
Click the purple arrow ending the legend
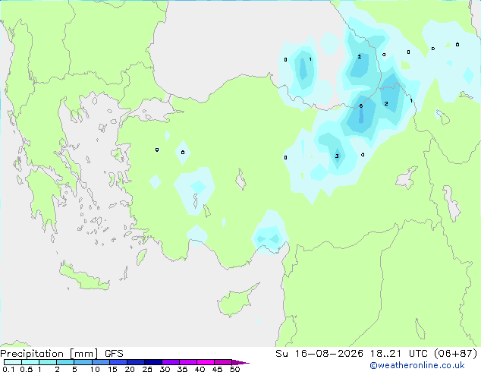(240, 362)
